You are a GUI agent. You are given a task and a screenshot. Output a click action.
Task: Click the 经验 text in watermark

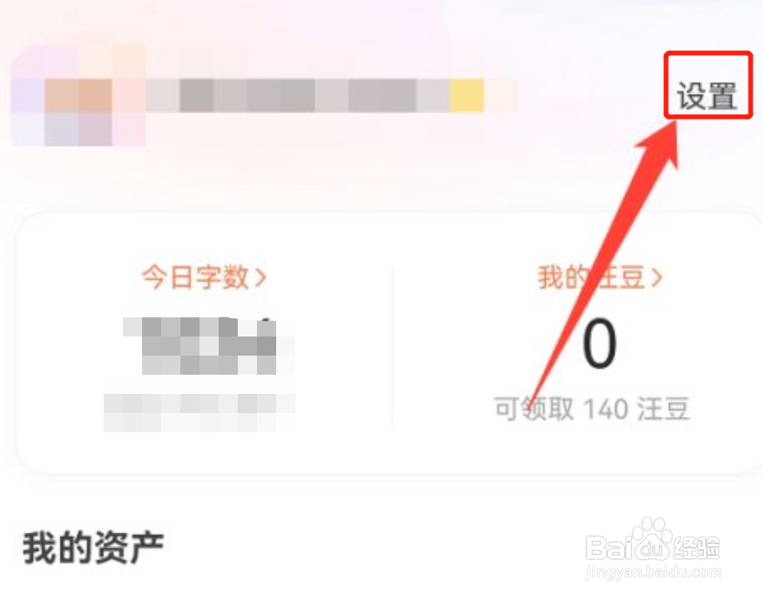tap(696, 548)
